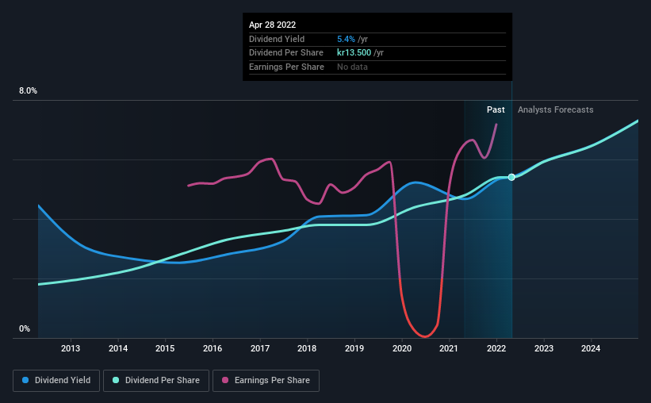The width and height of the screenshot is (651, 403).
Task: Click the Past label on the chart
Action: 496,109
